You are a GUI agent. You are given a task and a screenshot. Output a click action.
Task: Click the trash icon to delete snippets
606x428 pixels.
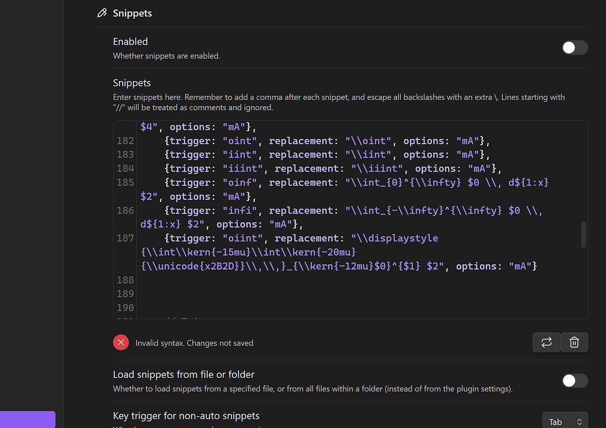coord(574,342)
